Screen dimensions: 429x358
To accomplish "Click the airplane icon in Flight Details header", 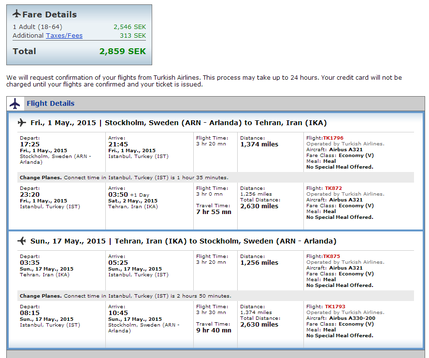I will pos(15,103).
